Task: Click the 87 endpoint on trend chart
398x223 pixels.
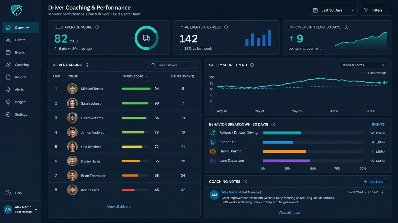Action: [379, 83]
